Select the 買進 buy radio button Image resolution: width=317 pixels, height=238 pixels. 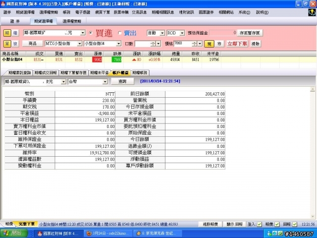point(91,33)
